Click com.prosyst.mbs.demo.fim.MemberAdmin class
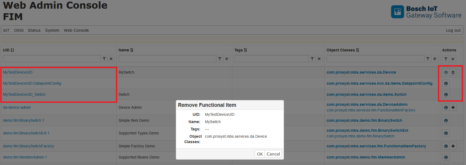This screenshot has height=165, width=466. coord(366,157)
